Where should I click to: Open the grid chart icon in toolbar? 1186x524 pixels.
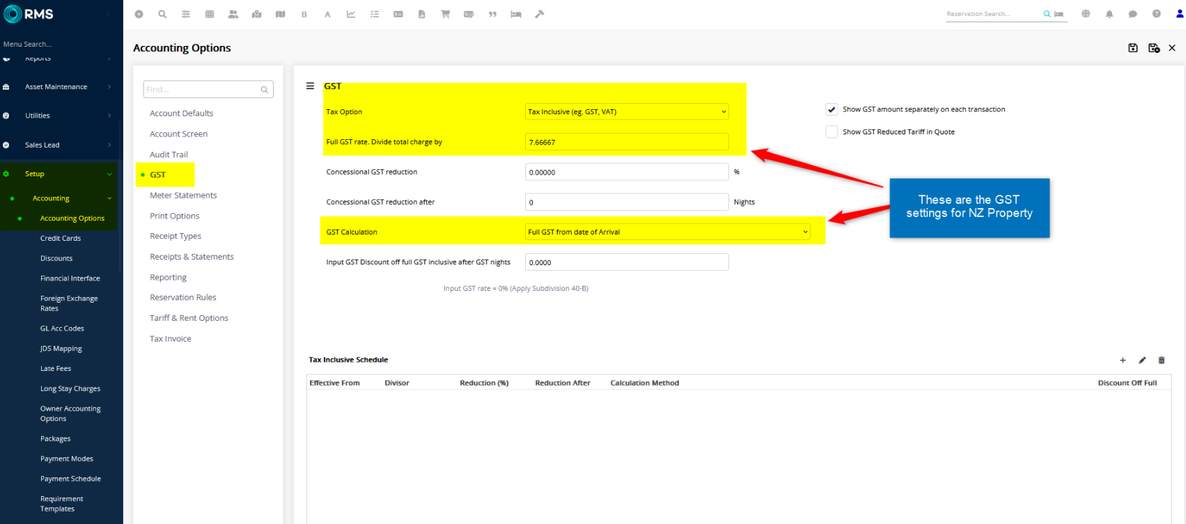210,14
